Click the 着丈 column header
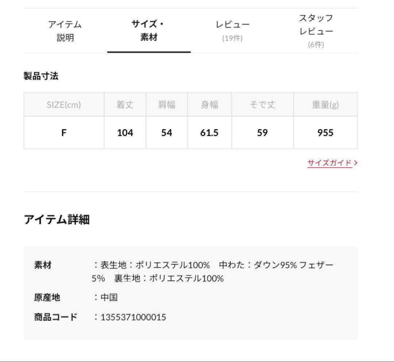The image size is (394, 362). [125, 104]
